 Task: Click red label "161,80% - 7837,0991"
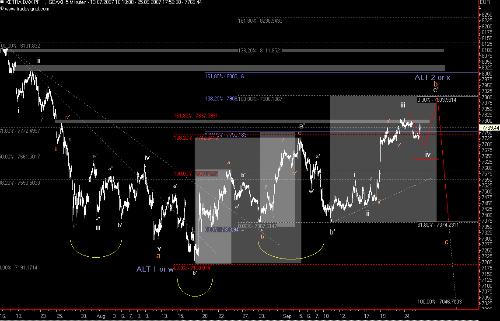pyautogui.click(x=196, y=116)
